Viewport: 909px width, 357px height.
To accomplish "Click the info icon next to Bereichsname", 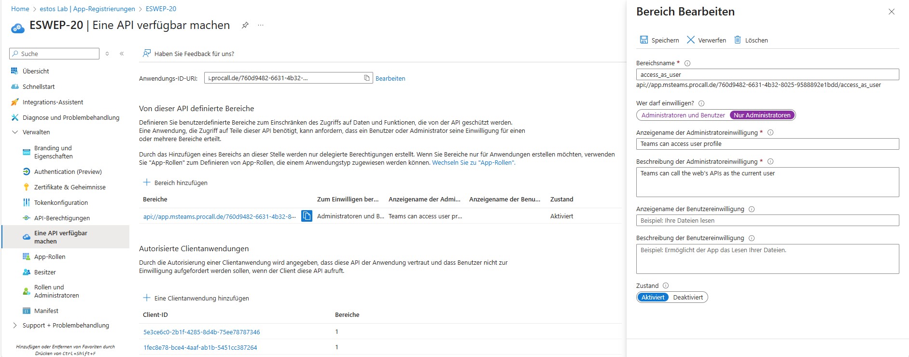I will pyautogui.click(x=687, y=63).
